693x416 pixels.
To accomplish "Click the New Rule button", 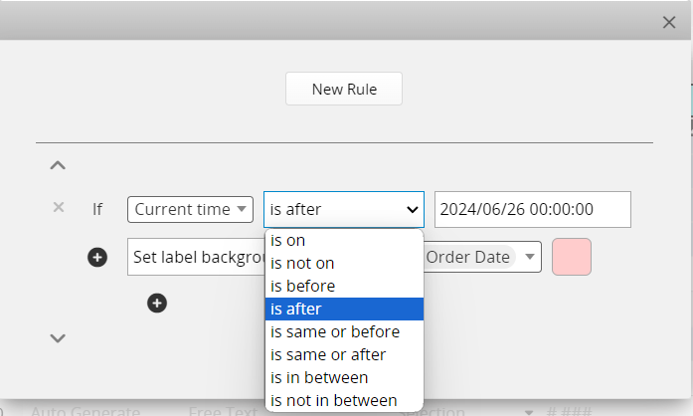I will 344,89.
